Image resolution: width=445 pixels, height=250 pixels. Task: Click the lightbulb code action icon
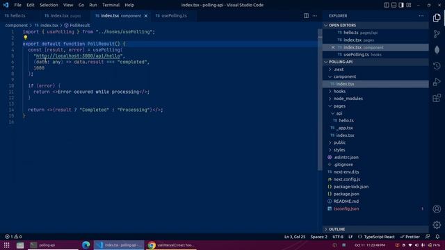coord(26,37)
